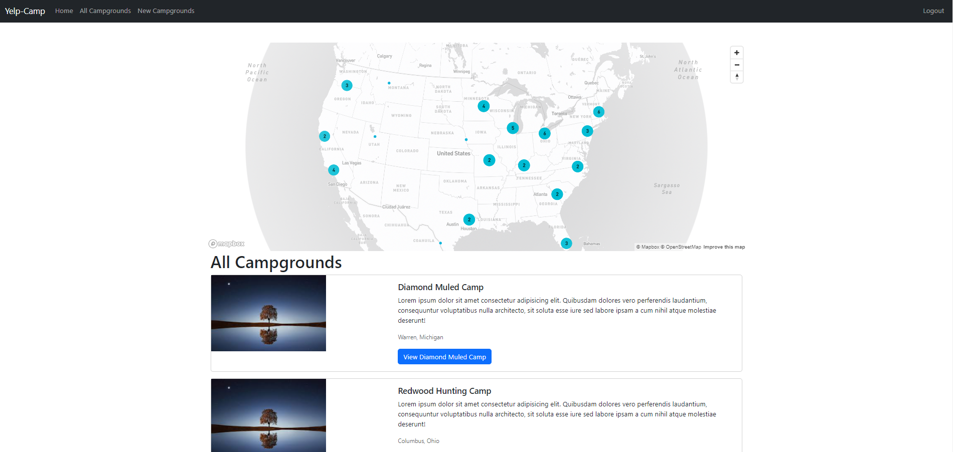Screen dimensions: 953x452
Task: Click the cluster marker 2 near Nevada
Action: [x=325, y=136]
